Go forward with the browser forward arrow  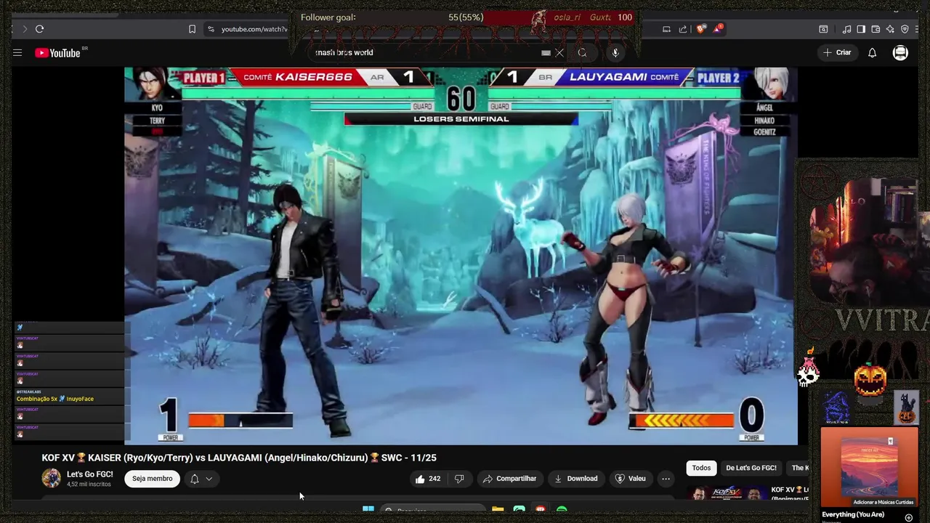(24, 29)
